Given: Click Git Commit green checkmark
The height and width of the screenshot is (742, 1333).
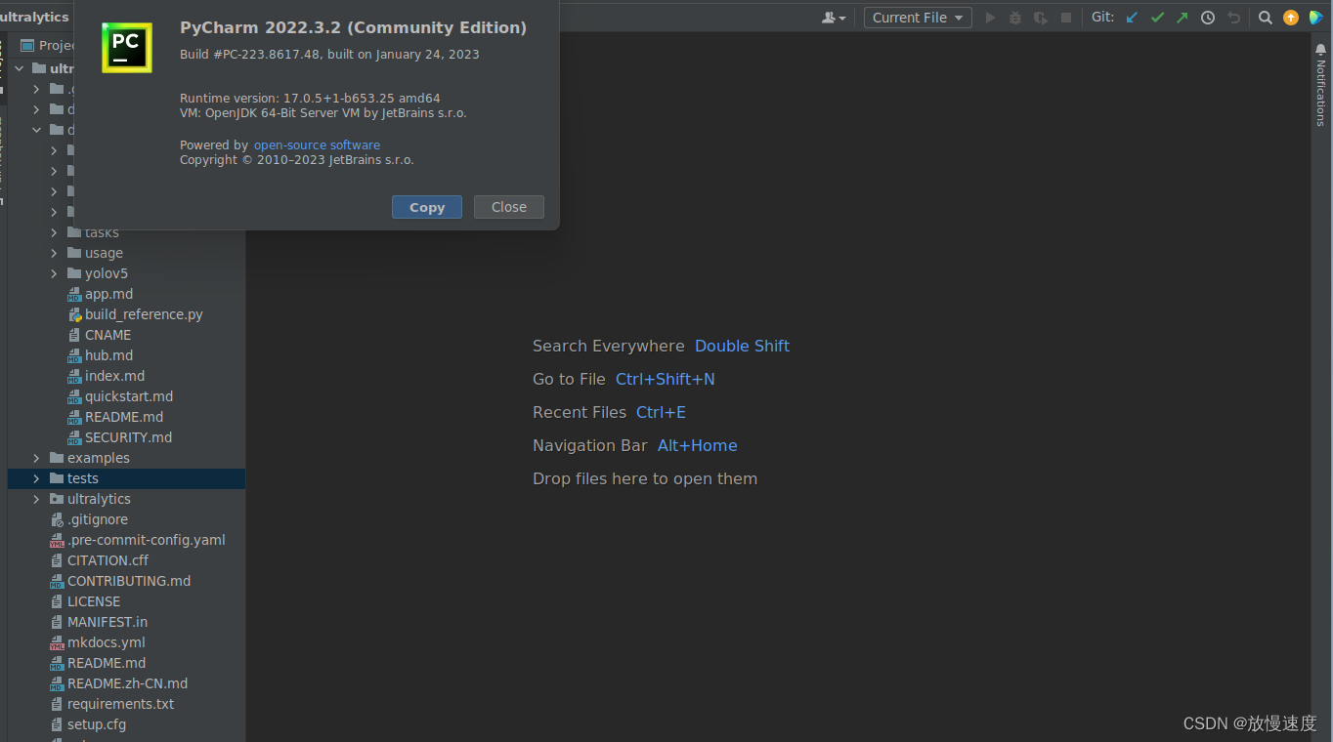Looking at the screenshot, I should pos(1157,18).
